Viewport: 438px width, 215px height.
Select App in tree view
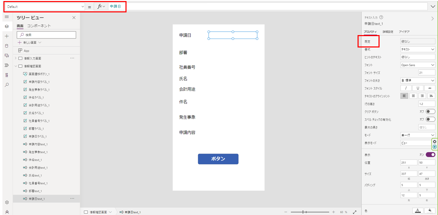[x=26, y=51]
